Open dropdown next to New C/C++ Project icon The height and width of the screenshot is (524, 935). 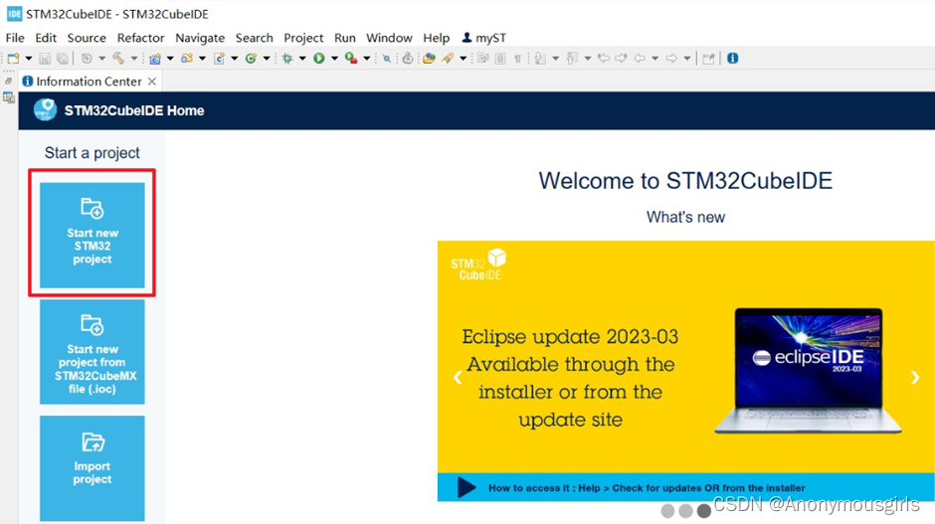click(170, 59)
